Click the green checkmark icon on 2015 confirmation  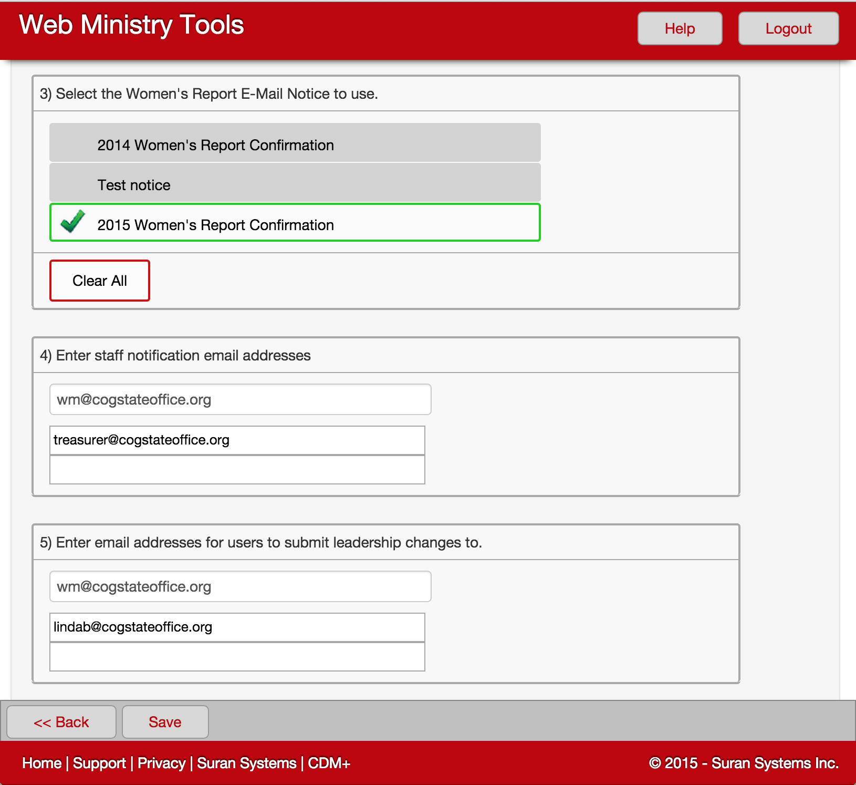point(72,222)
